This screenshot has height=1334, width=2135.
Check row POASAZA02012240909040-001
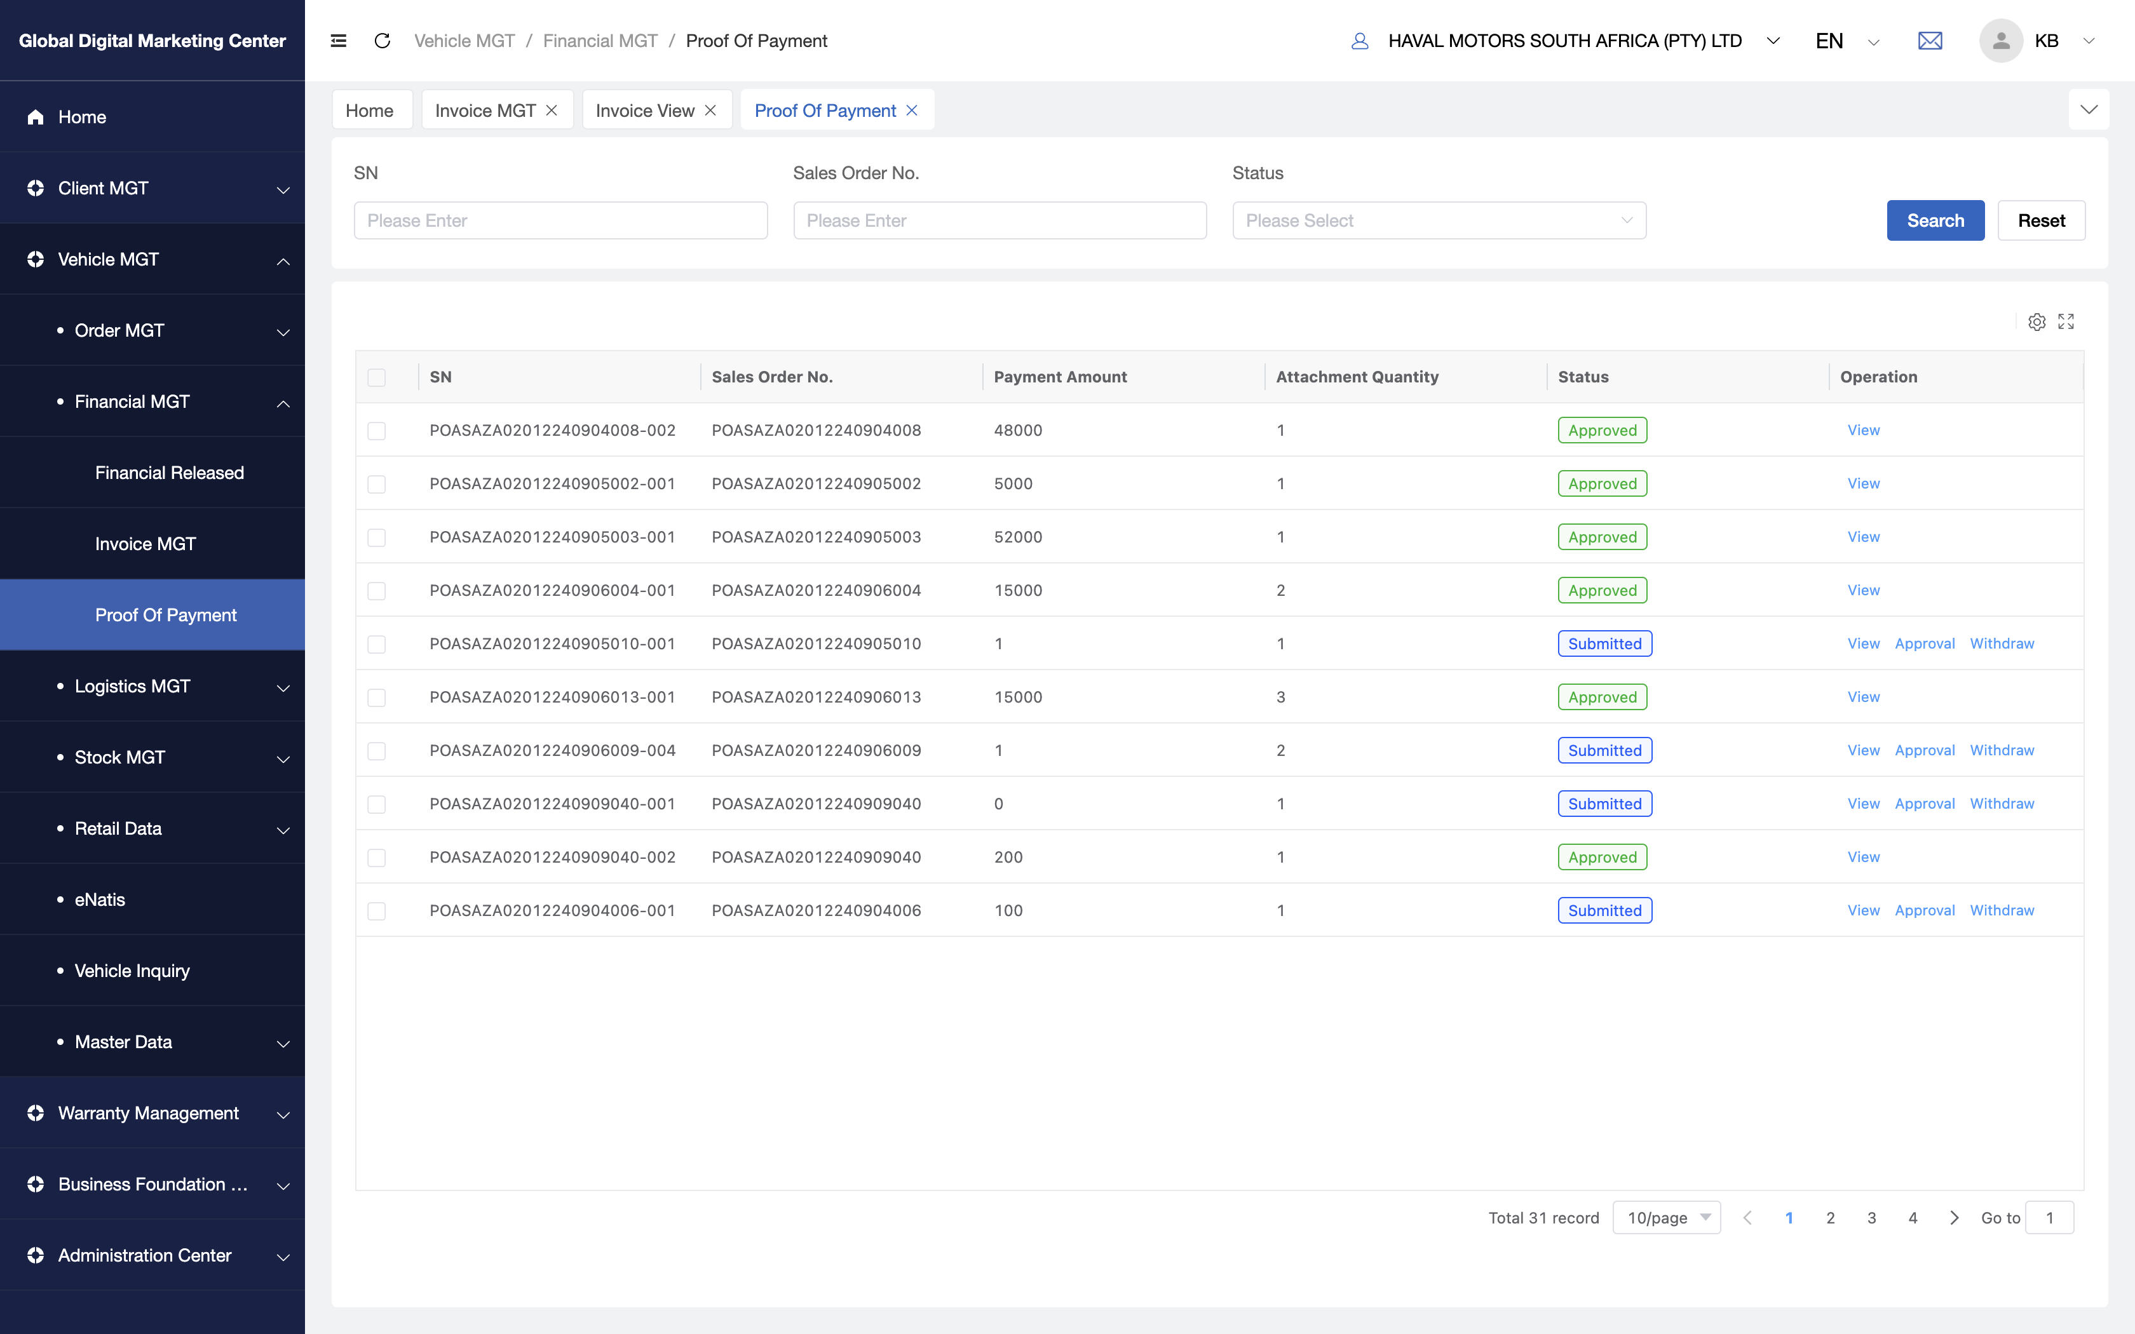point(377,805)
